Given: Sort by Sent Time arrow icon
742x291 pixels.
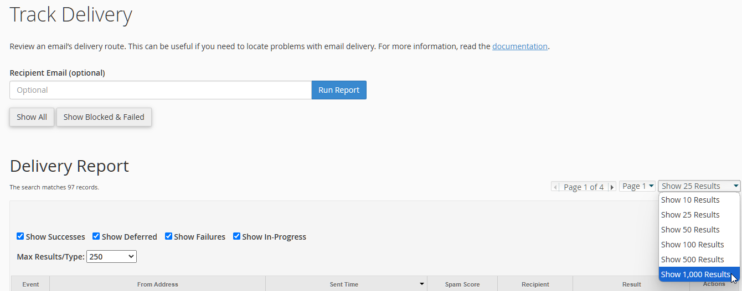Looking at the screenshot, I should click(x=422, y=284).
